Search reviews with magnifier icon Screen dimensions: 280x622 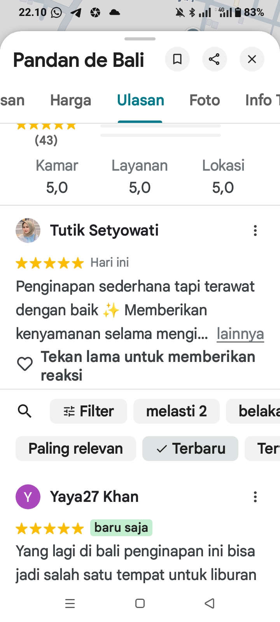pos(25,411)
